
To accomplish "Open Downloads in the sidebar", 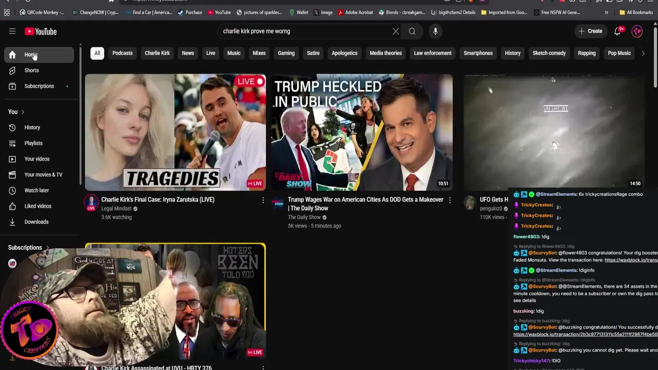I will coord(39,222).
